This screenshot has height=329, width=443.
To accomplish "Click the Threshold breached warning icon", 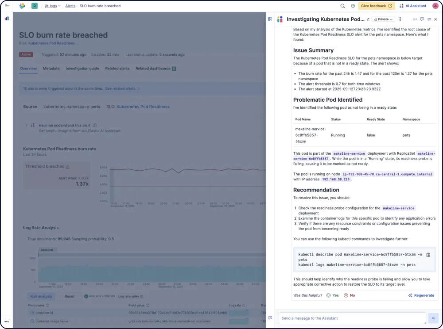I will click(67, 167).
